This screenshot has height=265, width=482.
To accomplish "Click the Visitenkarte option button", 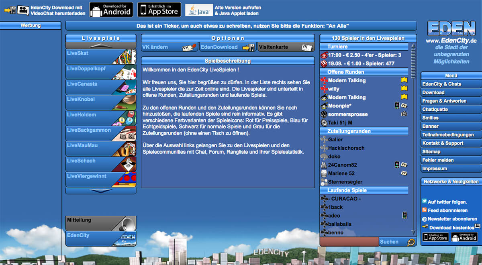I will [286, 47].
